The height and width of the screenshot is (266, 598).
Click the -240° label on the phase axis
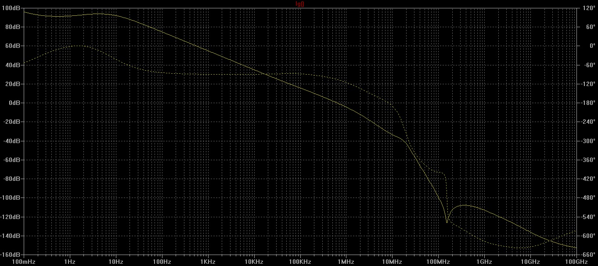coord(588,122)
